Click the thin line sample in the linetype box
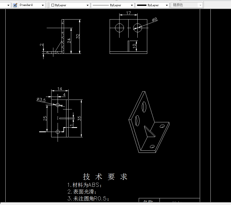This screenshot has height=205, width=231. (x=101, y=5)
